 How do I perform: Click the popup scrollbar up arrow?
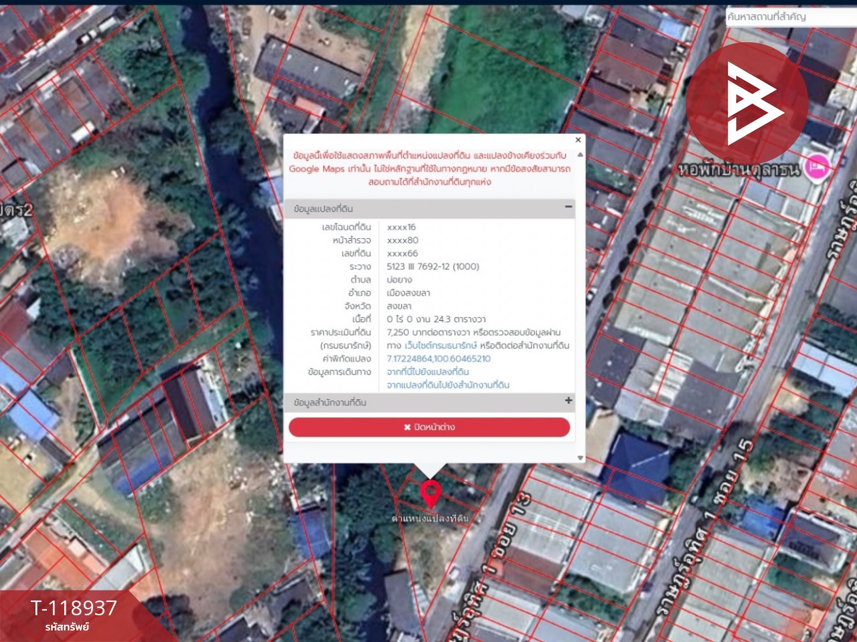point(580,154)
